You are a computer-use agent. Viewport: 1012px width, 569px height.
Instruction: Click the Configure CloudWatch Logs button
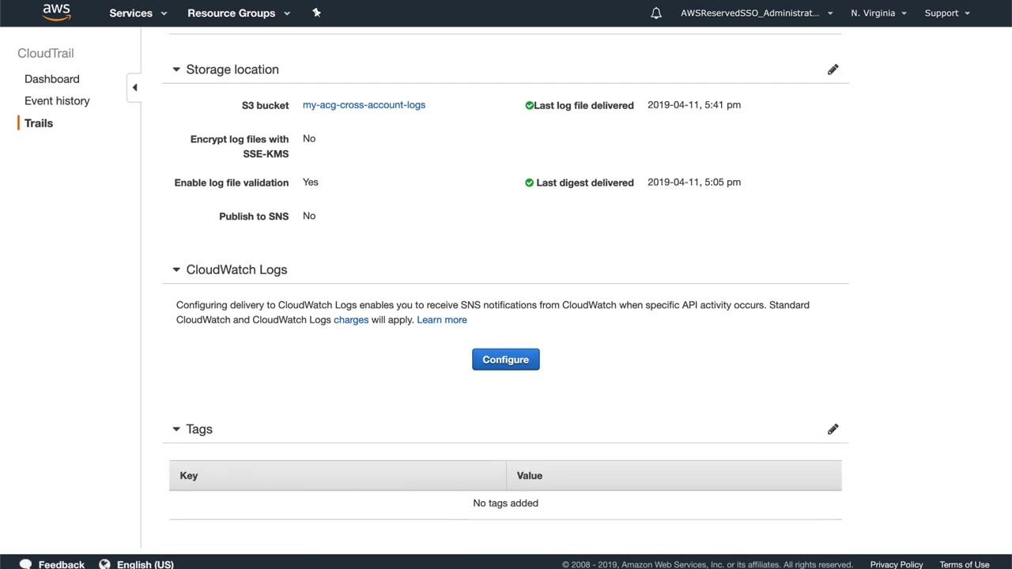click(x=505, y=360)
